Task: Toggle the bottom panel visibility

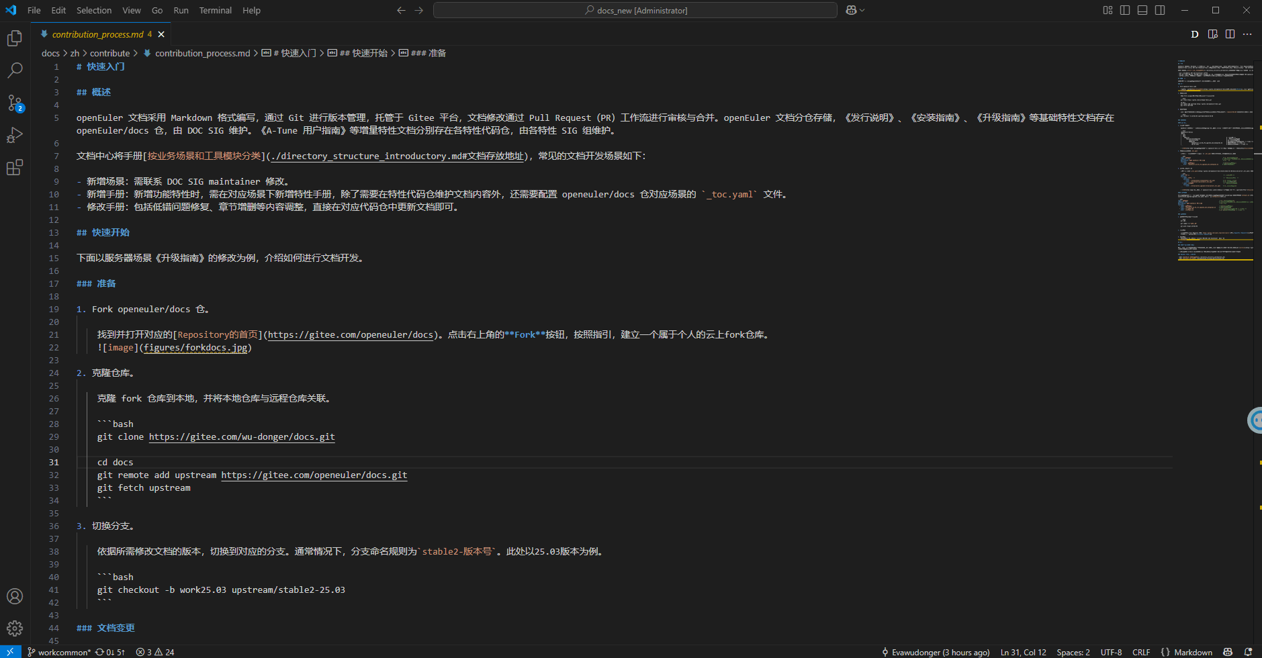Action: pyautogui.click(x=1142, y=10)
